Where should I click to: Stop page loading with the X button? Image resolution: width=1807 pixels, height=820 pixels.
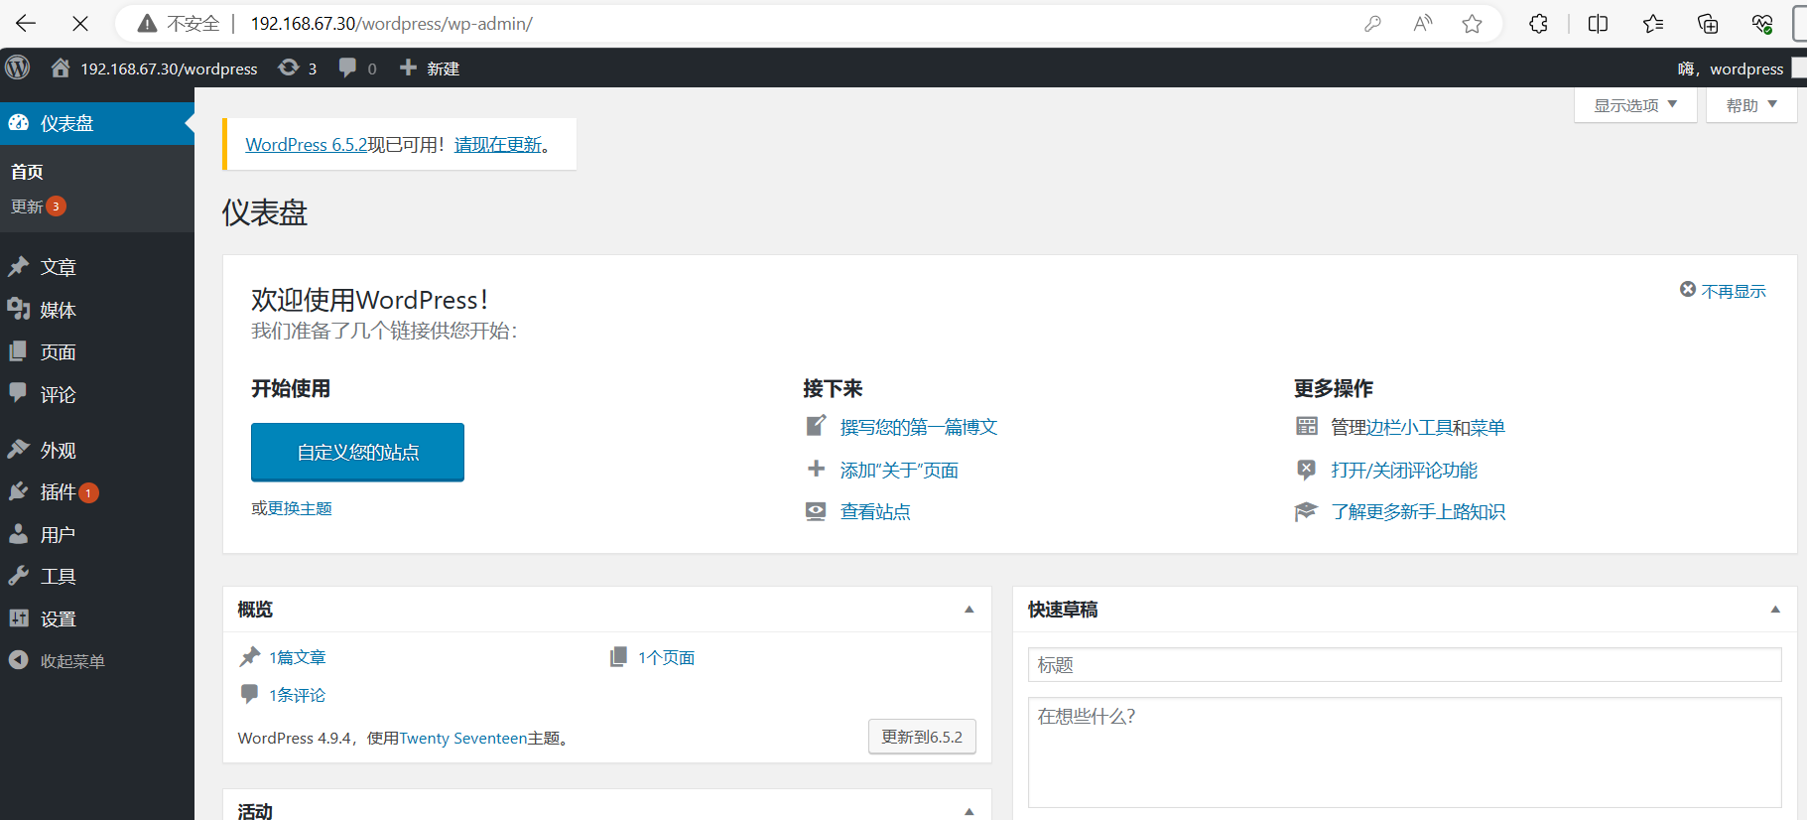click(x=80, y=23)
